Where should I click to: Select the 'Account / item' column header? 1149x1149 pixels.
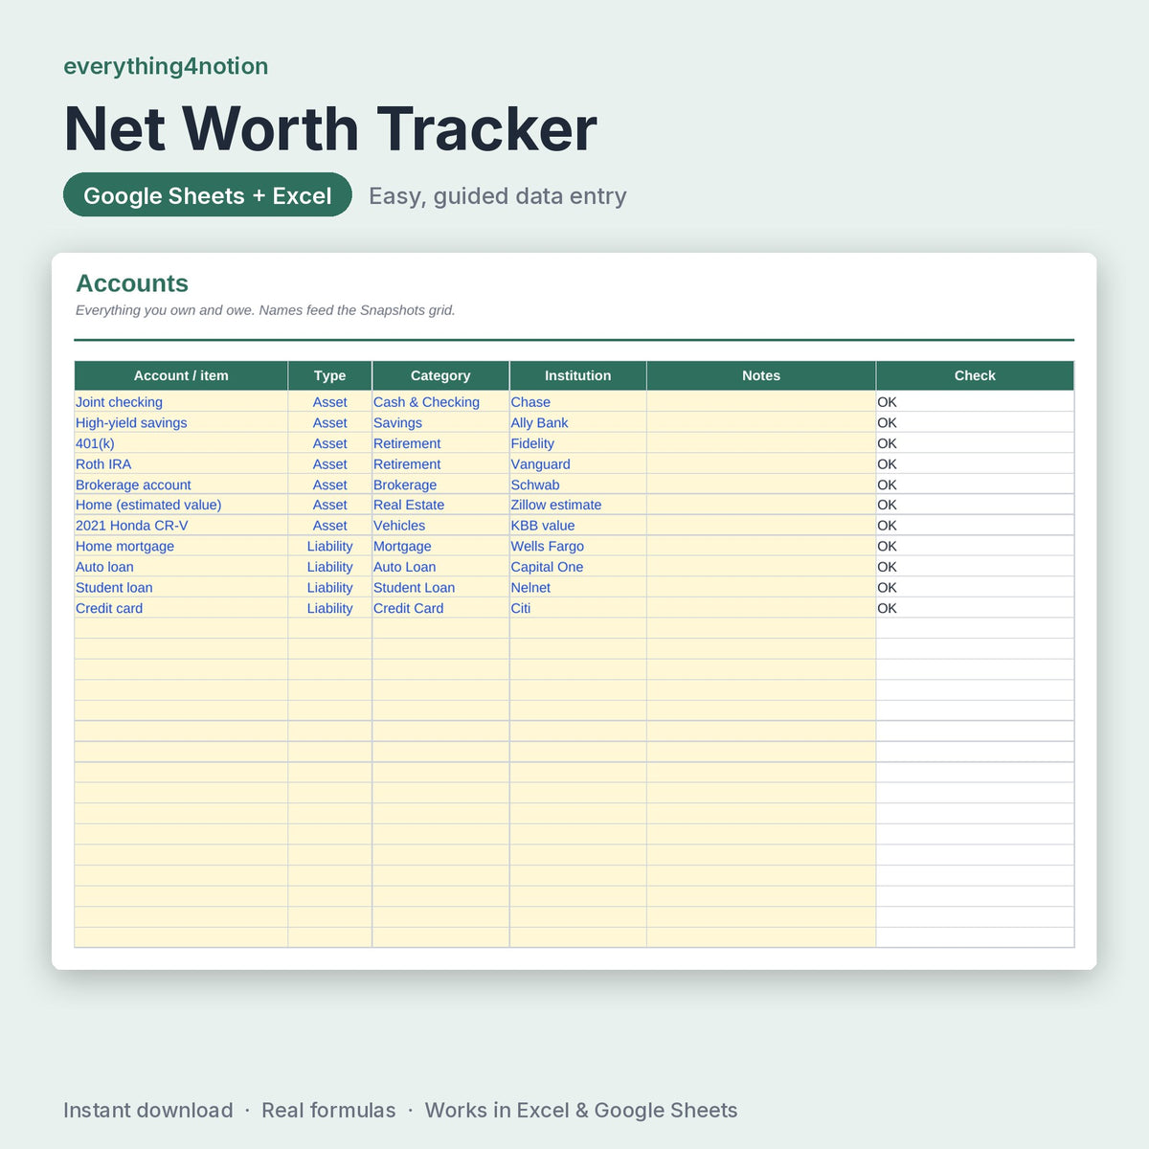(181, 375)
